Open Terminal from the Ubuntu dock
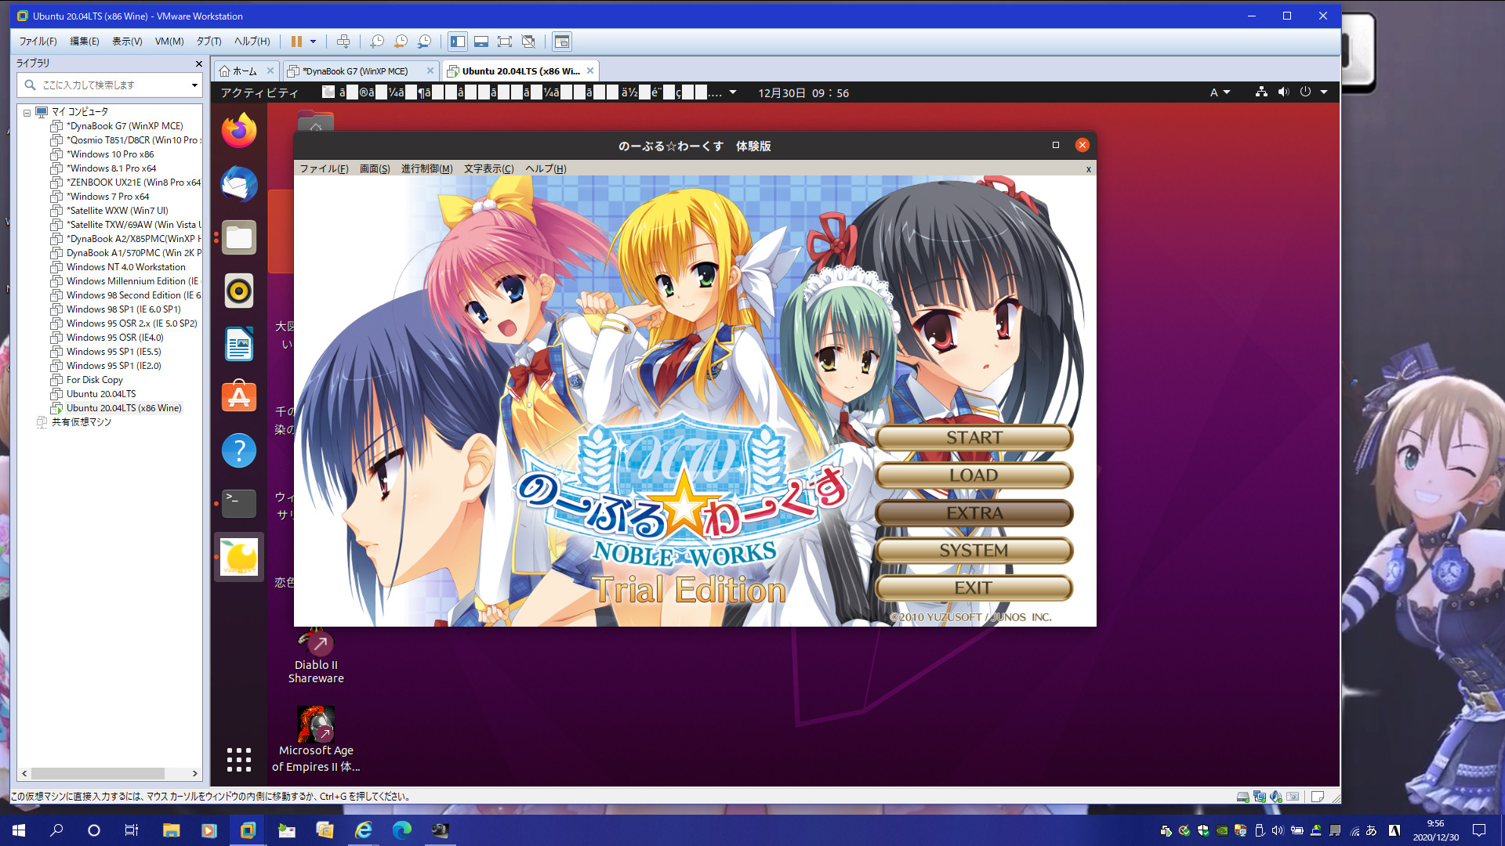 [239, 504]
